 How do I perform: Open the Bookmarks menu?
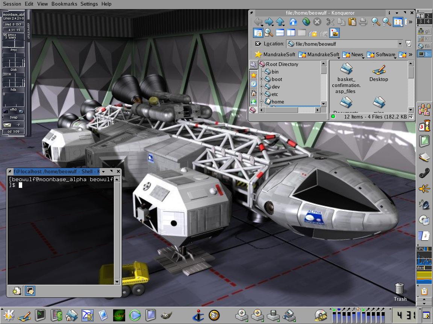(x=64, y=4)
